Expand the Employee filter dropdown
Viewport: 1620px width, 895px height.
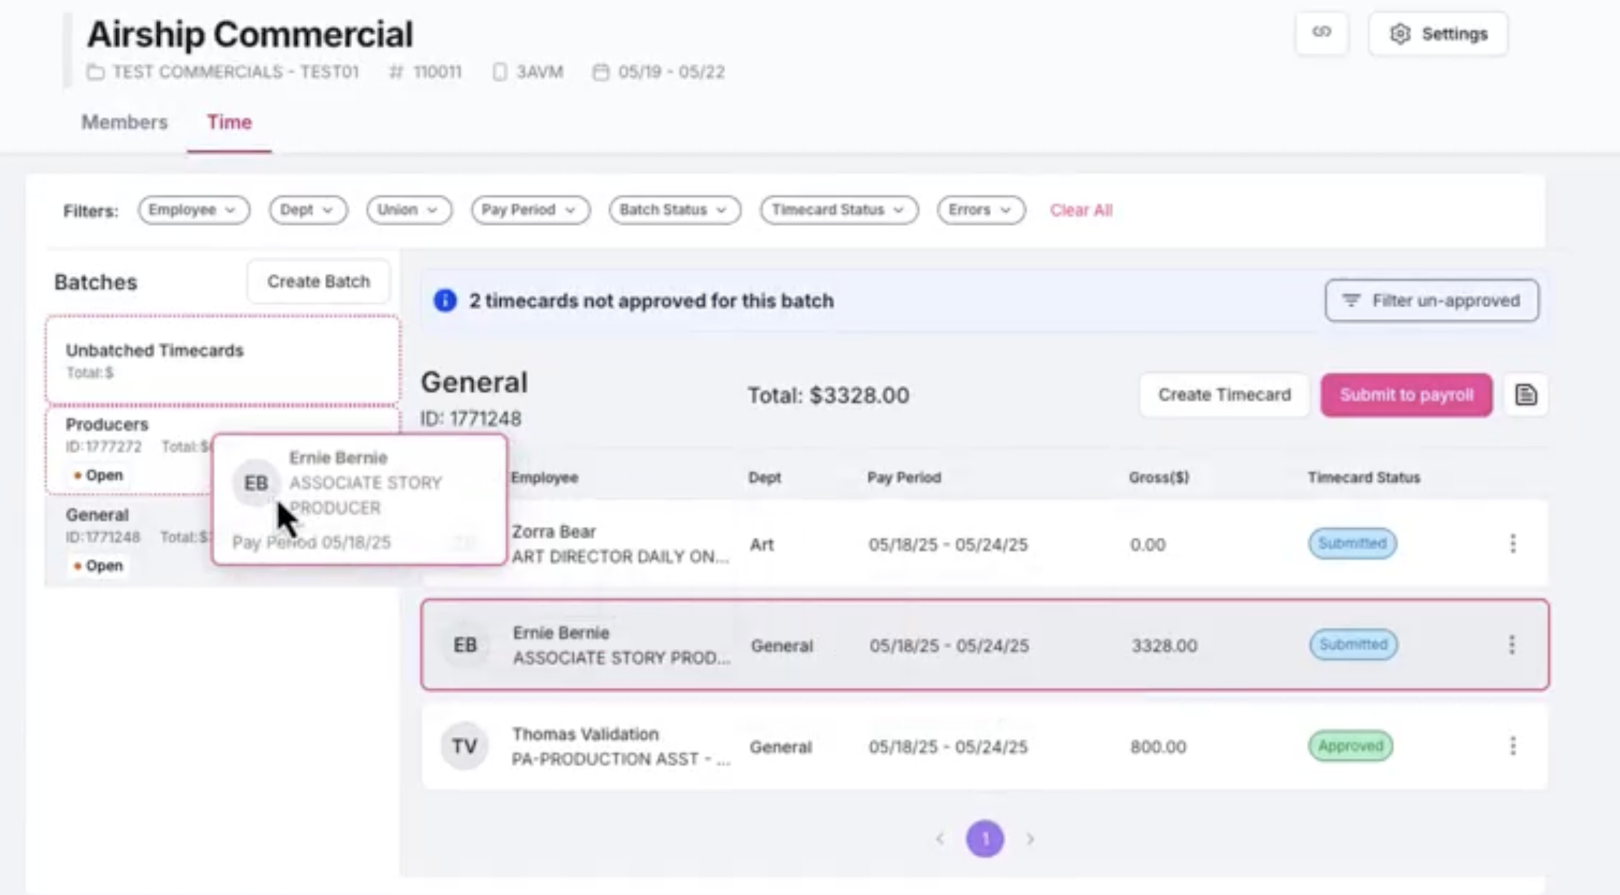pyautogui.click(x=194, y=210)
